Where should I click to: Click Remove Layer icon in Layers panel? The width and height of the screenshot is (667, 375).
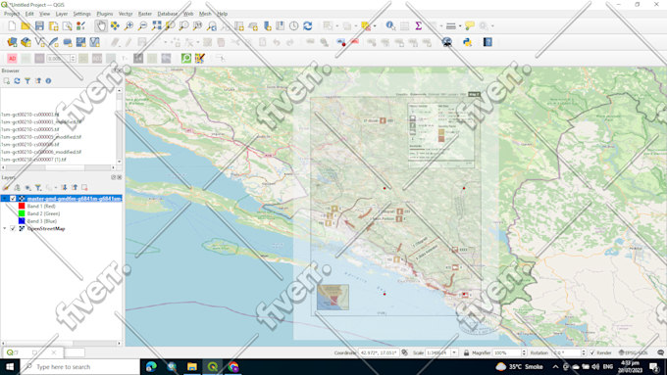84,187
